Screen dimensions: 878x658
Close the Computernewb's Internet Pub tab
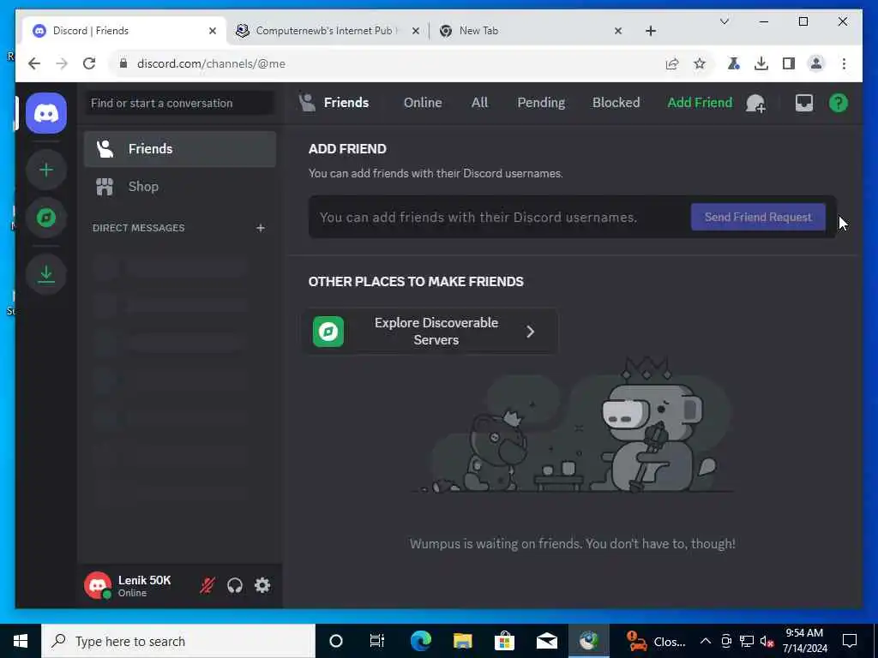pyautogui.click(x=416, y=32)
